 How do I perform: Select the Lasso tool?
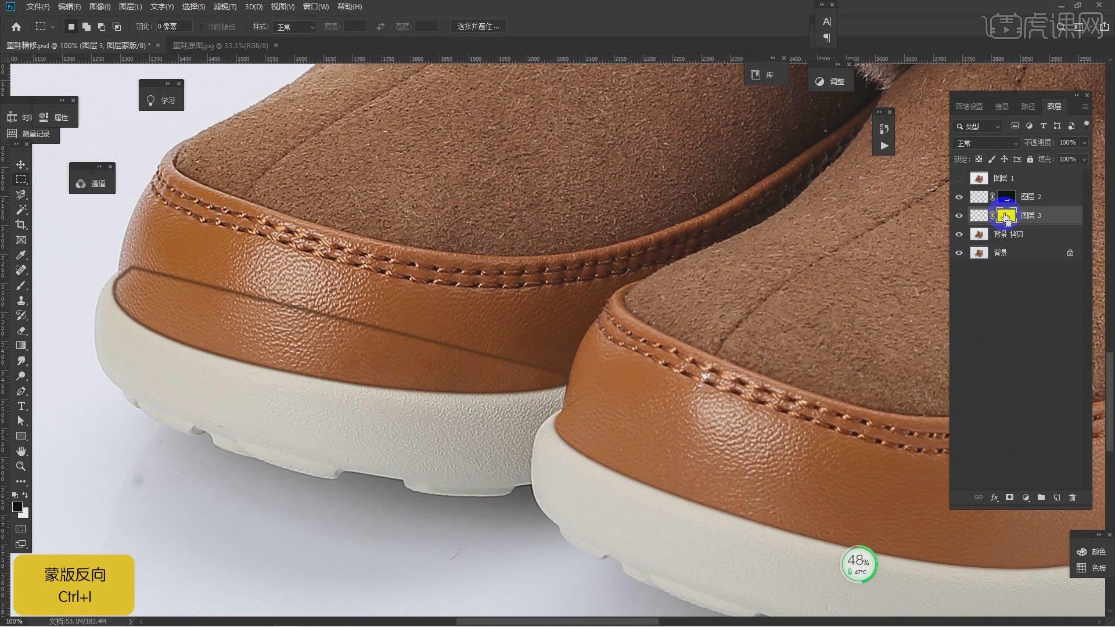[x=21, y=194]
